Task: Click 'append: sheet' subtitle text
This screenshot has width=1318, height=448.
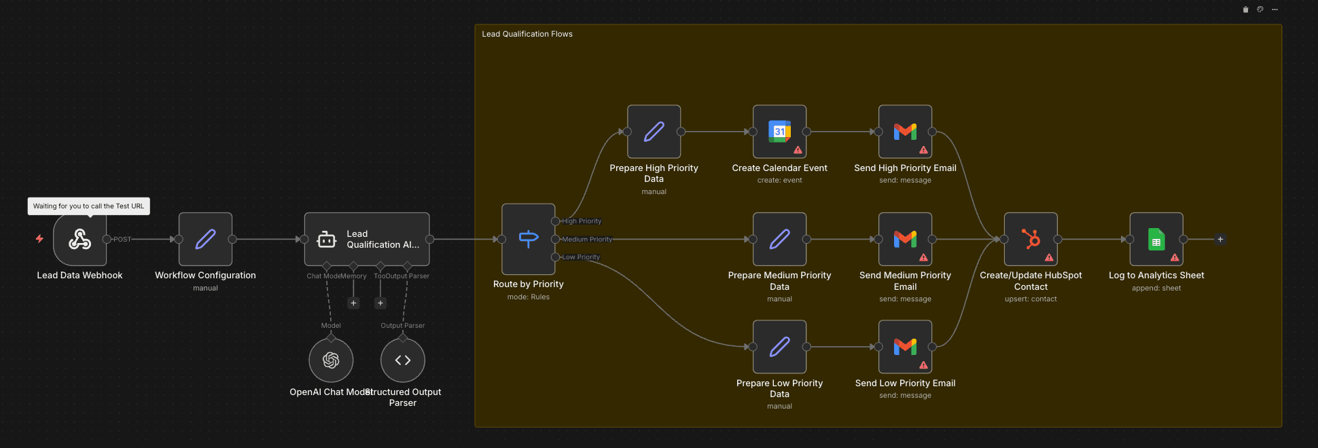Action: click(1156, 288)
